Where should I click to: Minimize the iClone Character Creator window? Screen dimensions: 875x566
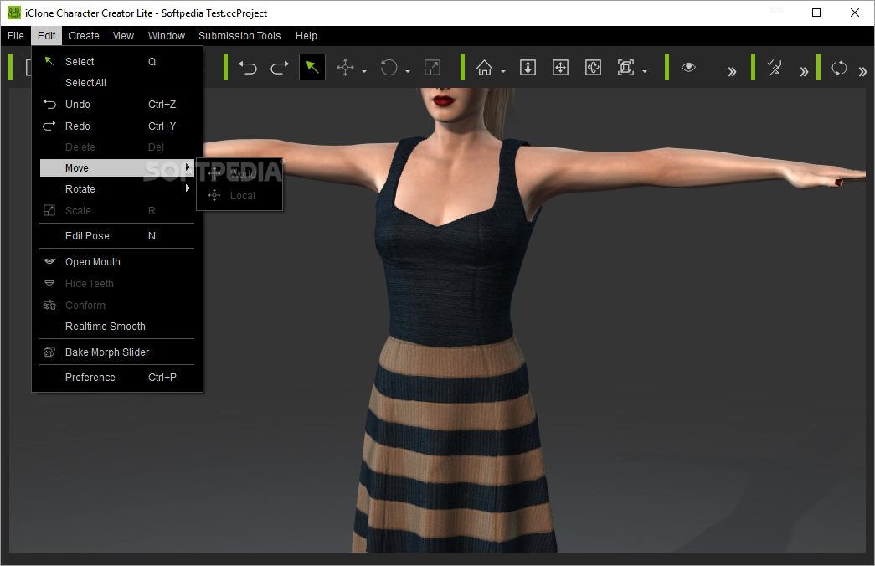point(779,13)
